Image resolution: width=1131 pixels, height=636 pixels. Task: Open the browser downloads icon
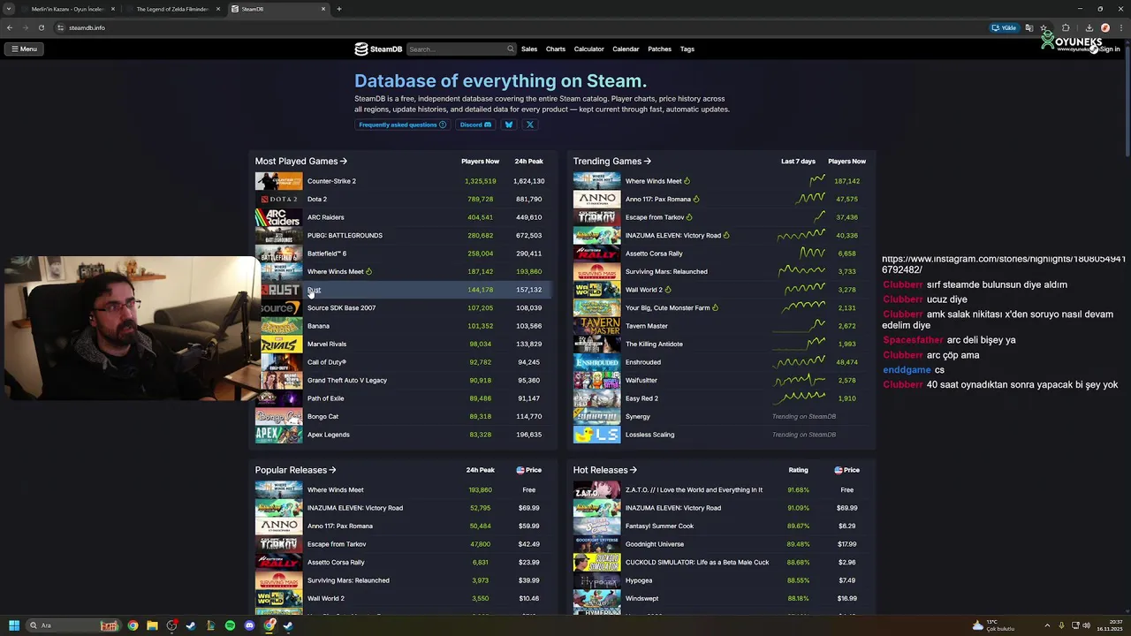click(x=1089, y=27)
